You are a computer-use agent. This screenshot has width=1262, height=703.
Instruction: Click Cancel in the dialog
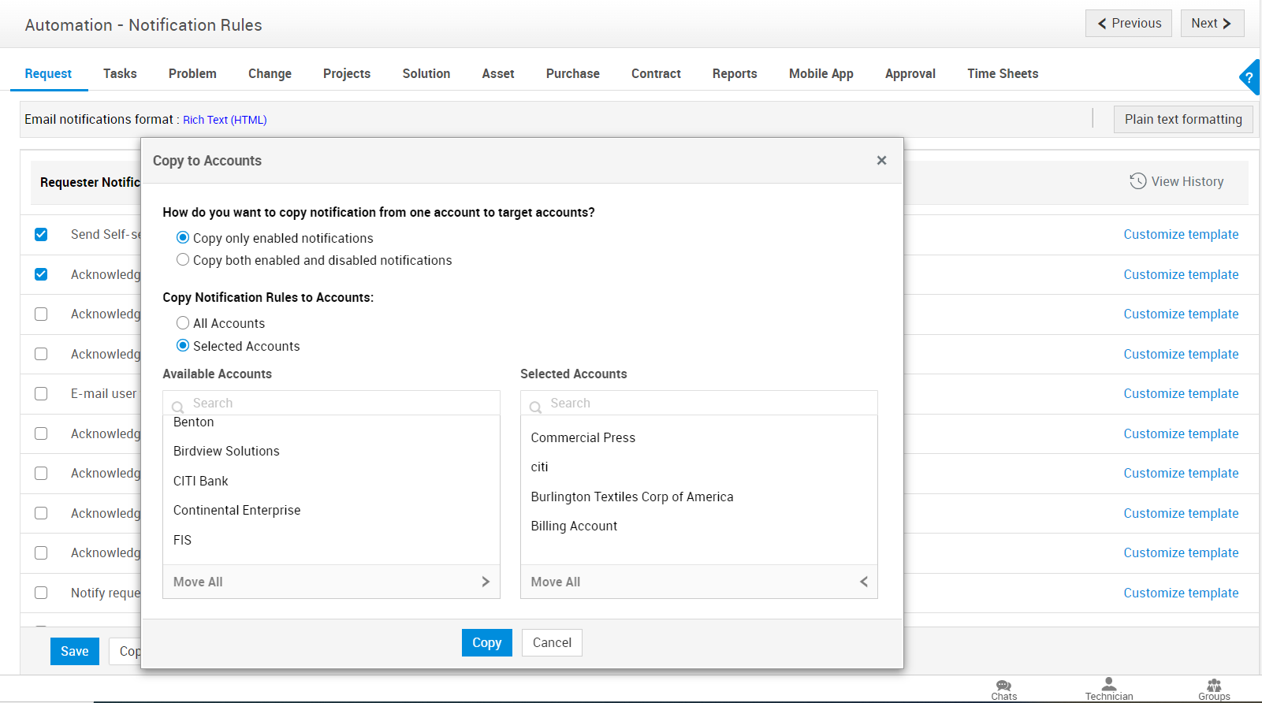552,642
